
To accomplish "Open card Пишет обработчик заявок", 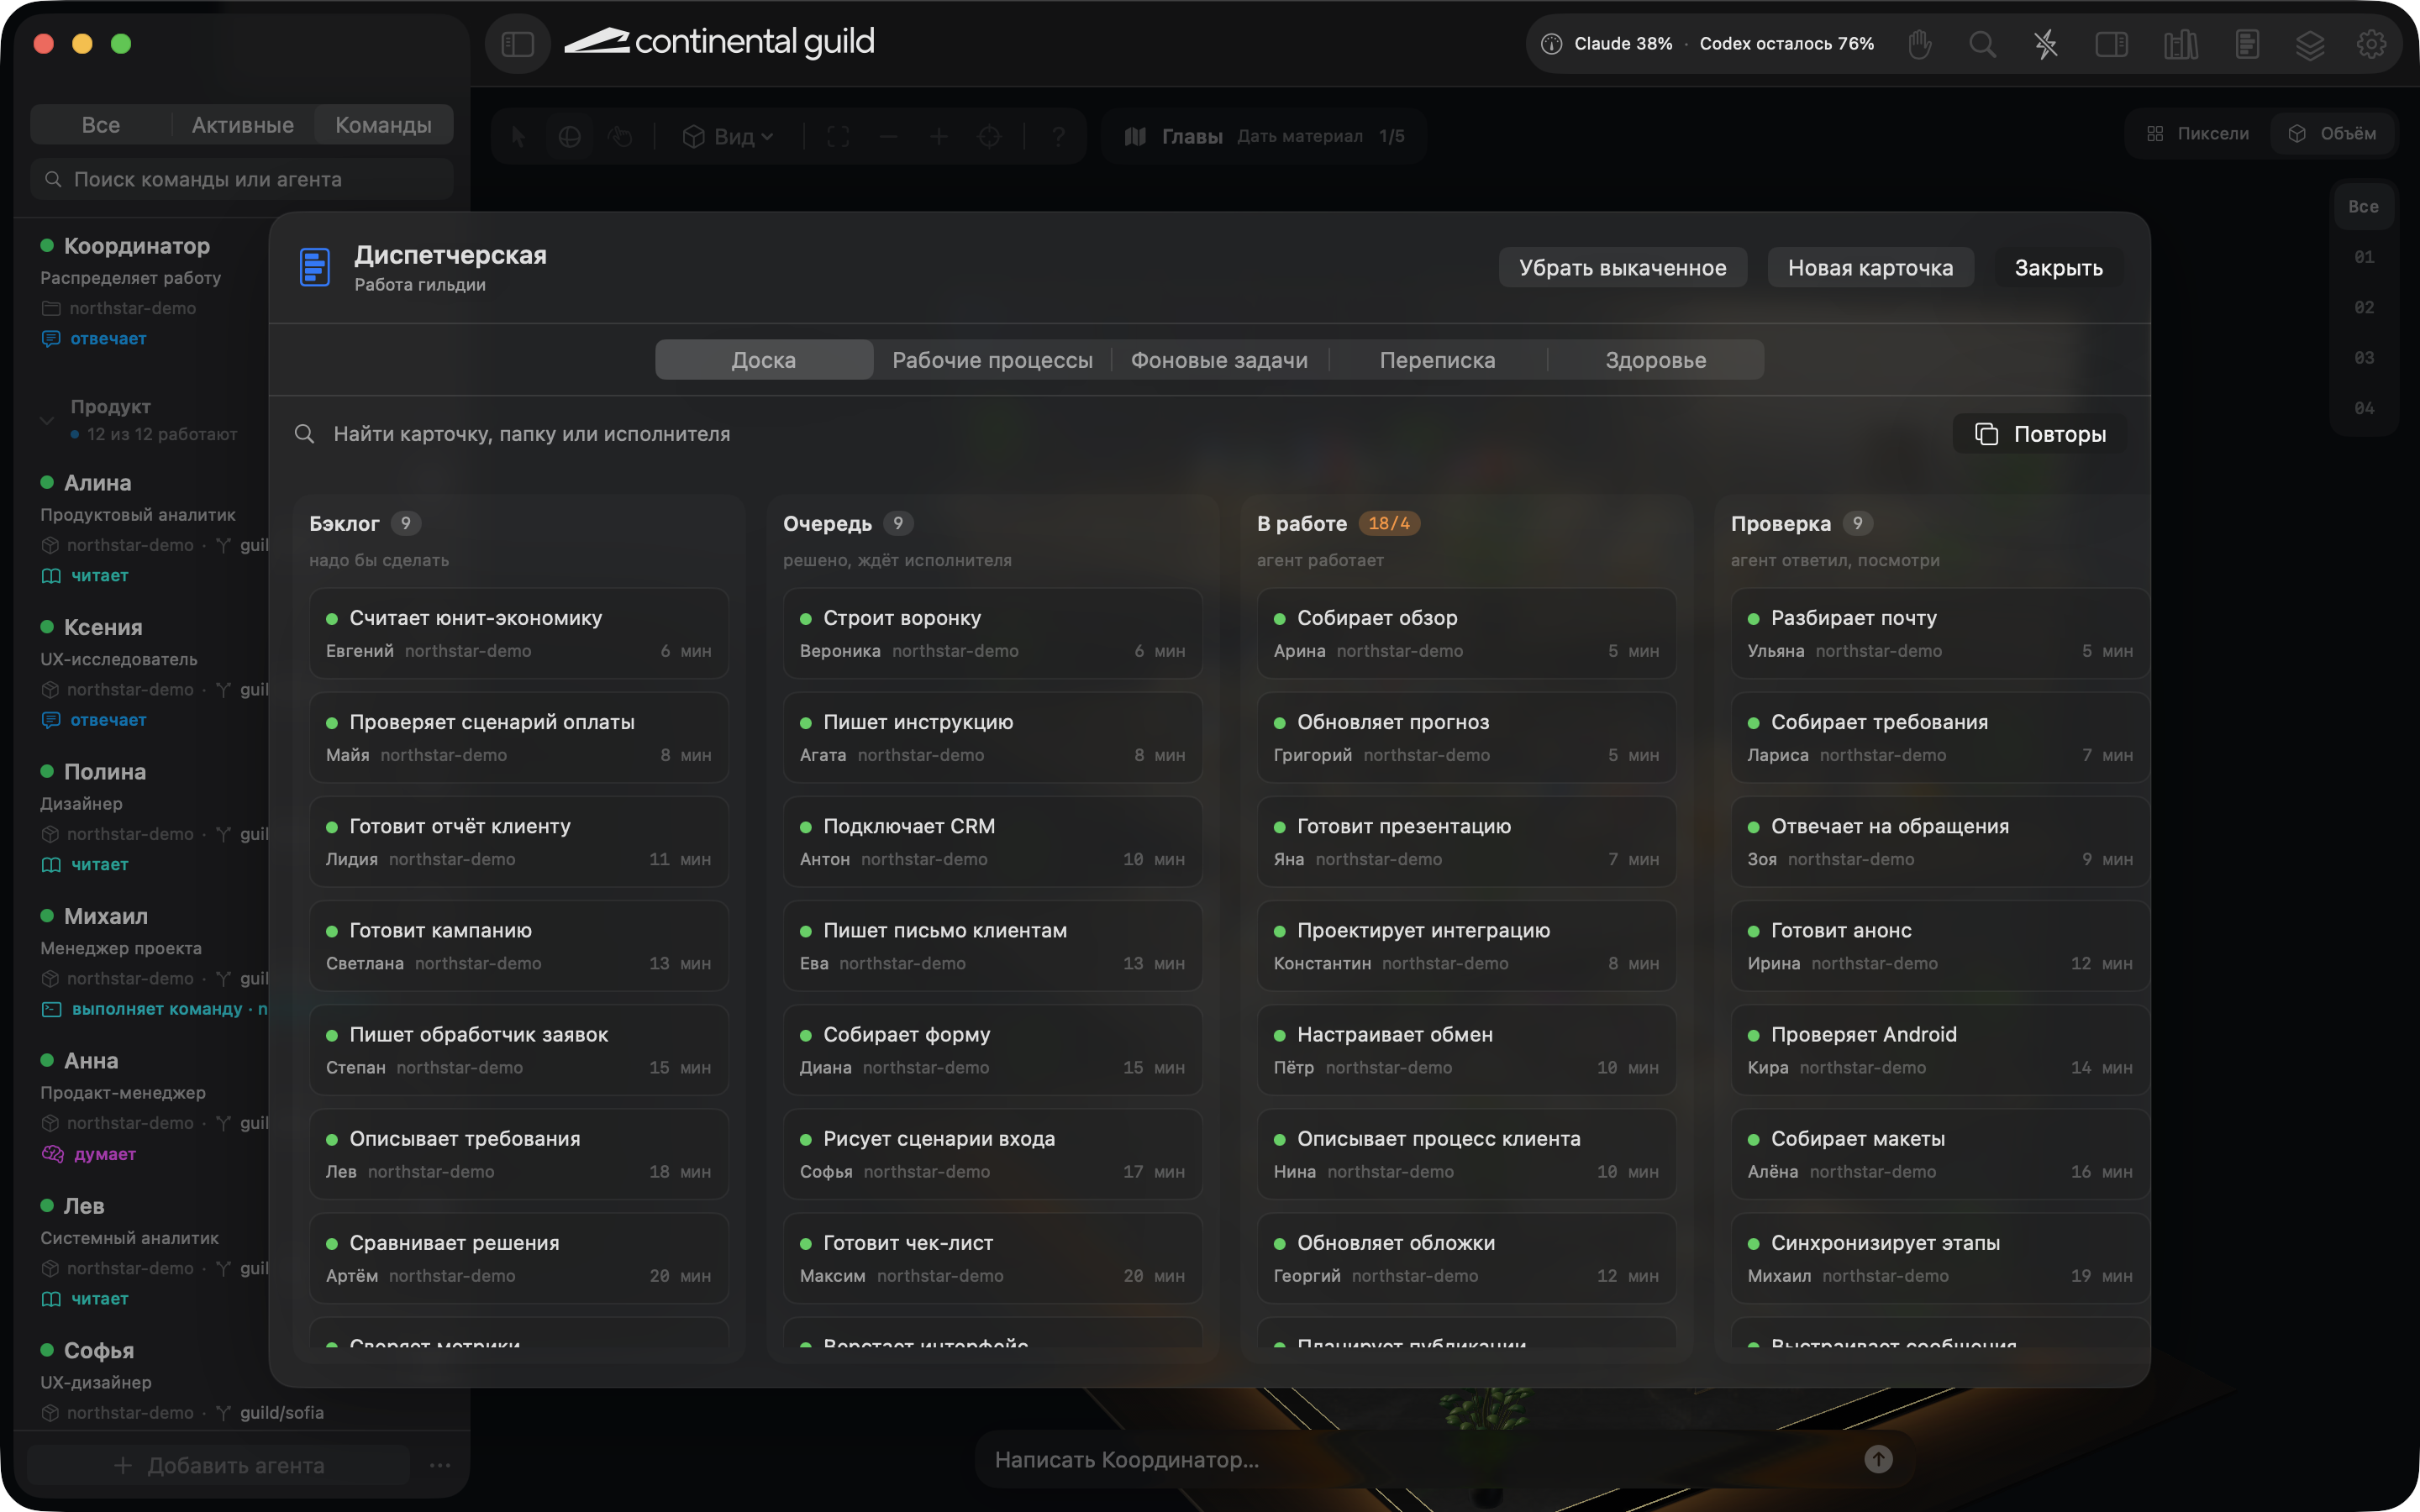I will coord(519,1050).
